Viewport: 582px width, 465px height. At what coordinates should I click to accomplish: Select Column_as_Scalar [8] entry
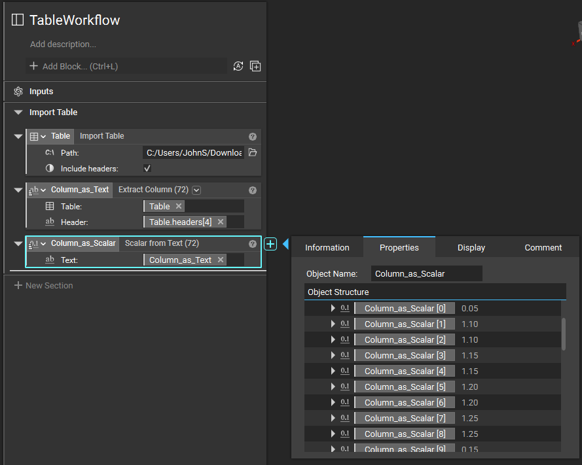405,434
